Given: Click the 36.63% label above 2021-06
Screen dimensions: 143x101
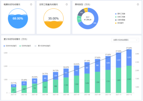Looking at the screenshot, I should coord(66,67).
